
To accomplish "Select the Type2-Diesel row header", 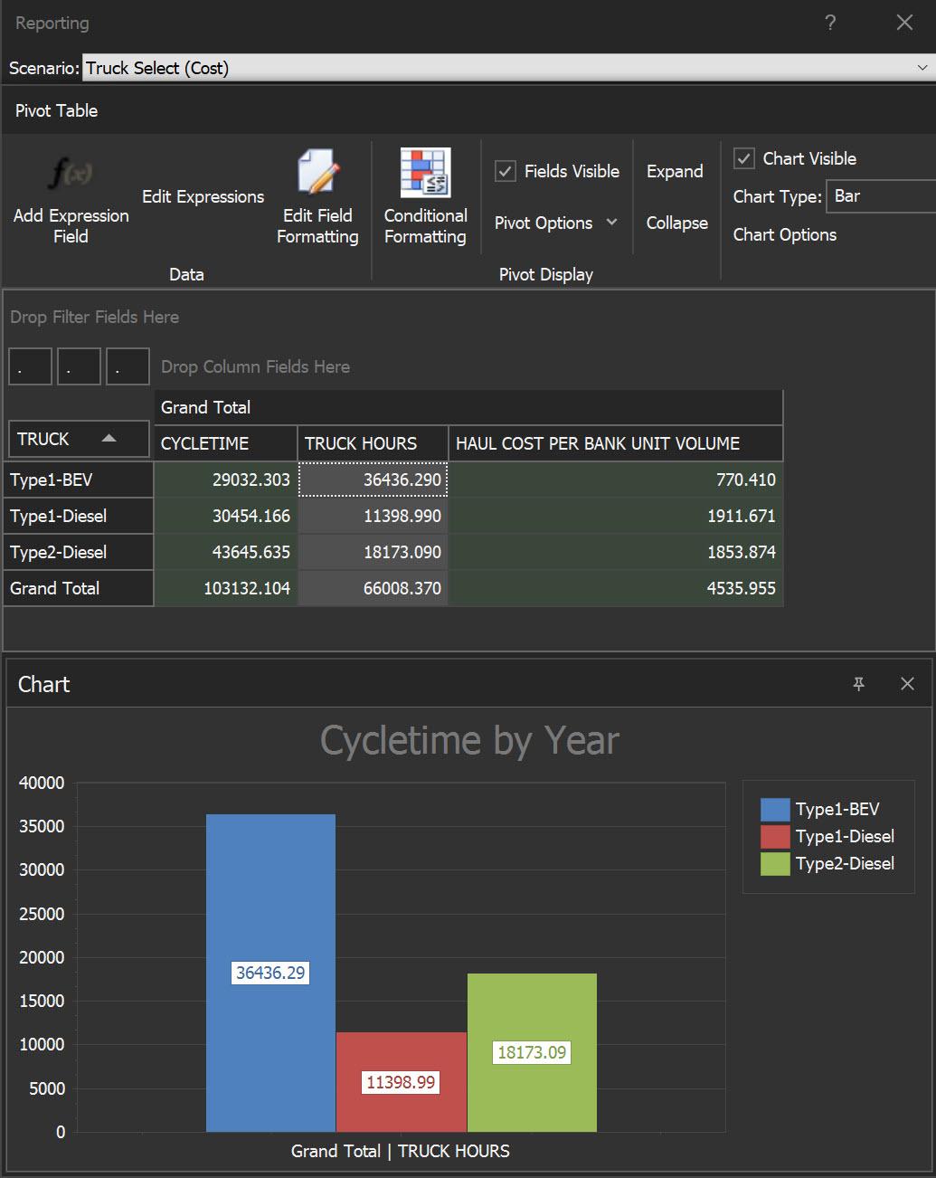I will point(80,552).
